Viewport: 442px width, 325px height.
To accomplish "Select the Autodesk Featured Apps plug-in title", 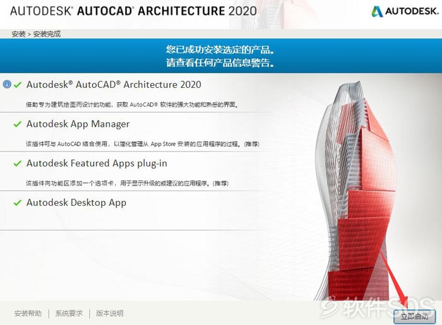I will click(x=97, y=163).
